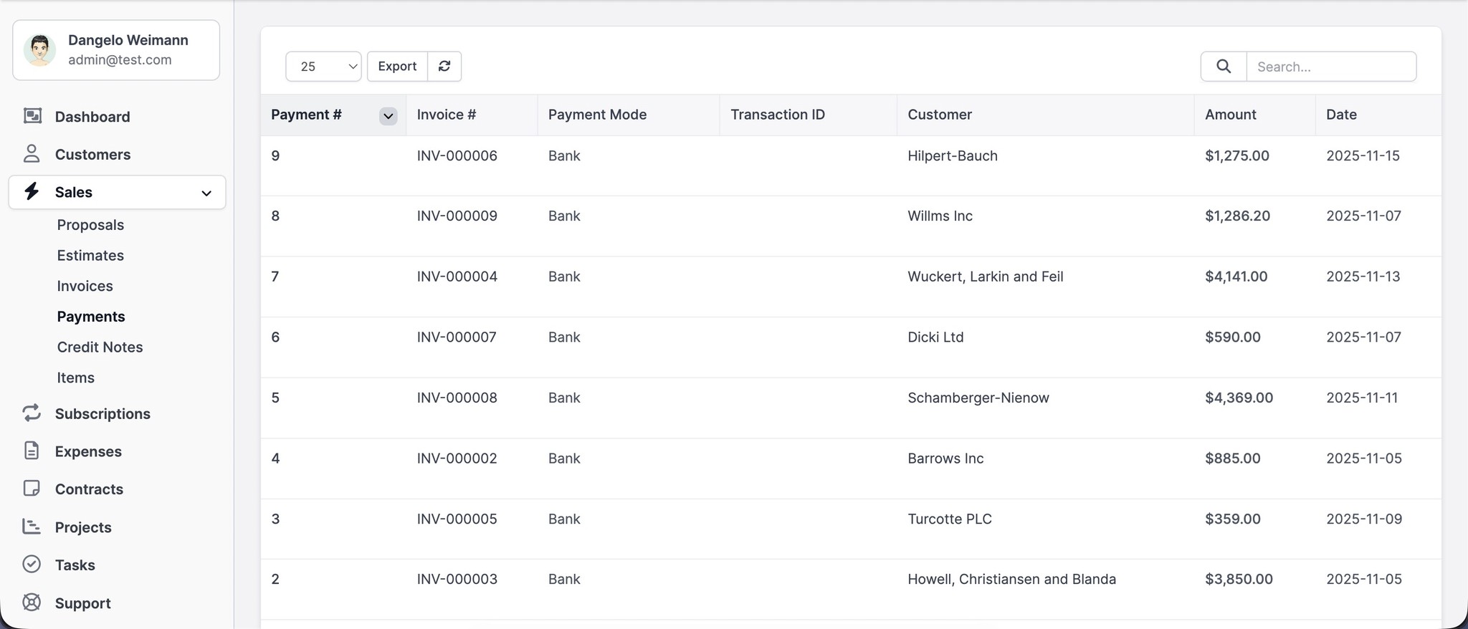Viewport: 1468px width, 629px height.
Task: Select the Payments submenu item
Action: 91,317
